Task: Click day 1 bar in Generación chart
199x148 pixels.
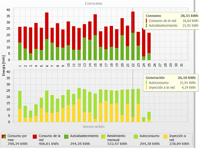Action: (20, 106)
